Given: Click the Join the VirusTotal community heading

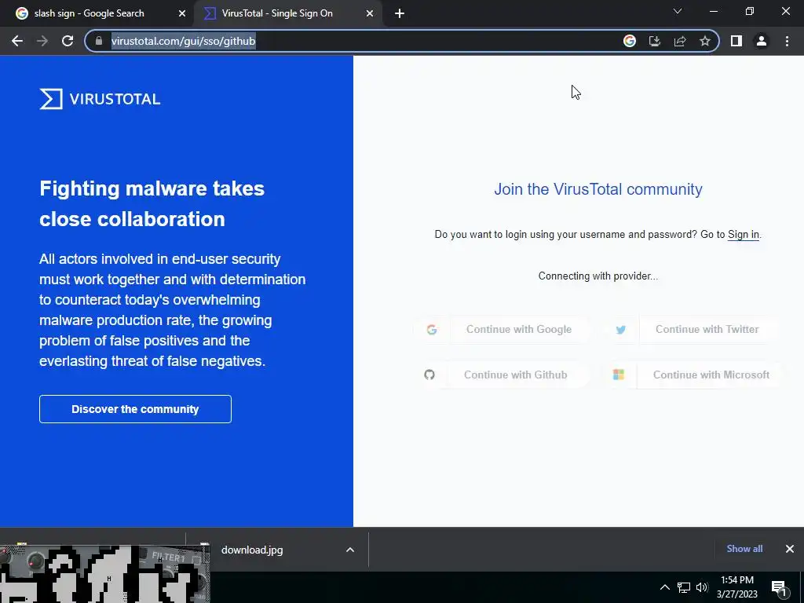Looking at the screenshot, I should [598, 189].
